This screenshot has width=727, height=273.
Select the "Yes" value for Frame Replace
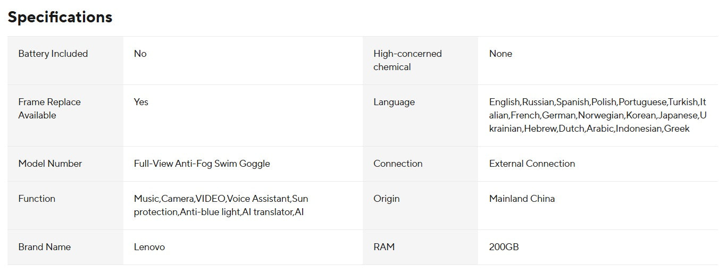pyautogui.click(x=141, y=102)
